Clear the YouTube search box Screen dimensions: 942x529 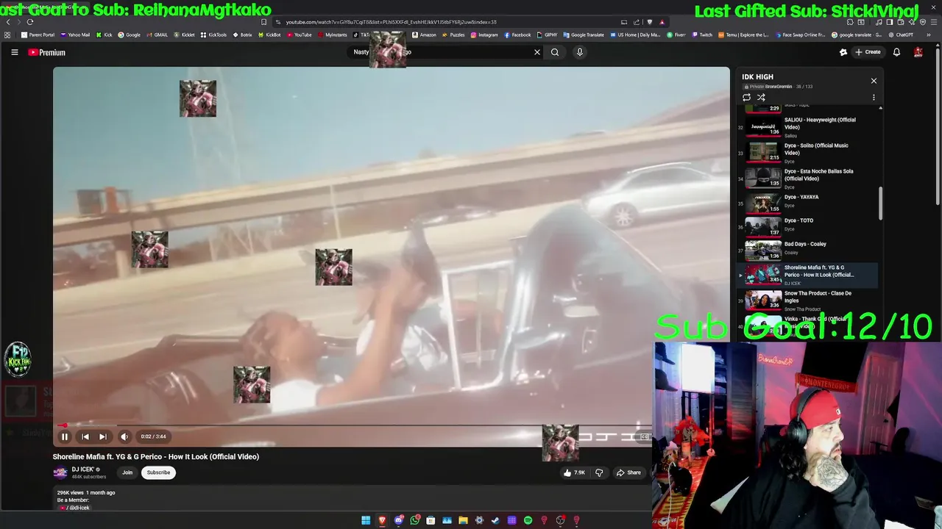(537, 52)
